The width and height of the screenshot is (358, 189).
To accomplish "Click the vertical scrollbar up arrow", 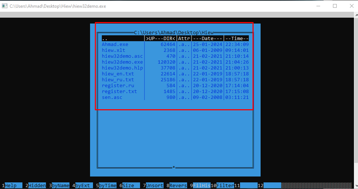I will [x=356, y=15].
